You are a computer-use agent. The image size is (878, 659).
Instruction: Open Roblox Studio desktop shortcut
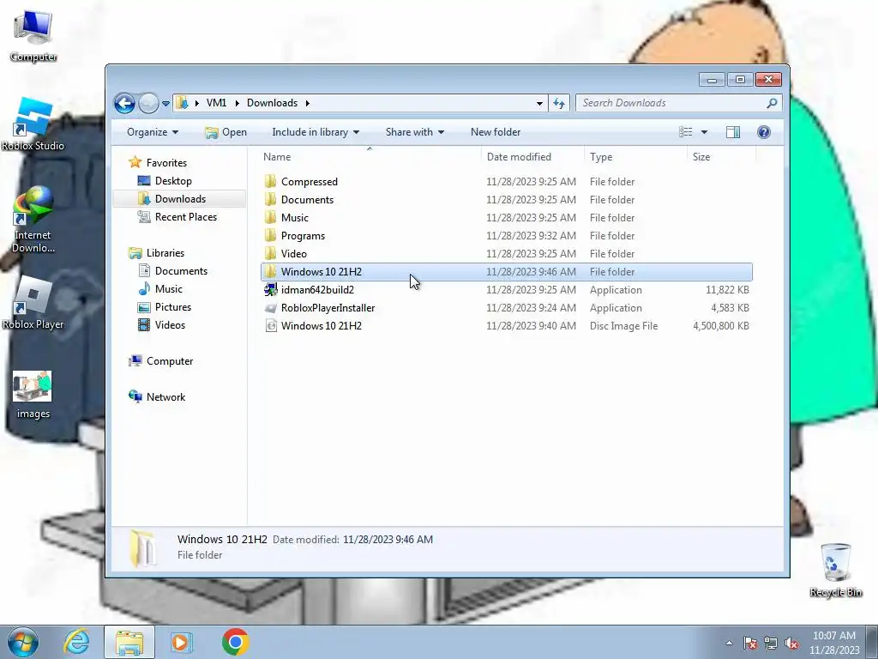(33, 124)
